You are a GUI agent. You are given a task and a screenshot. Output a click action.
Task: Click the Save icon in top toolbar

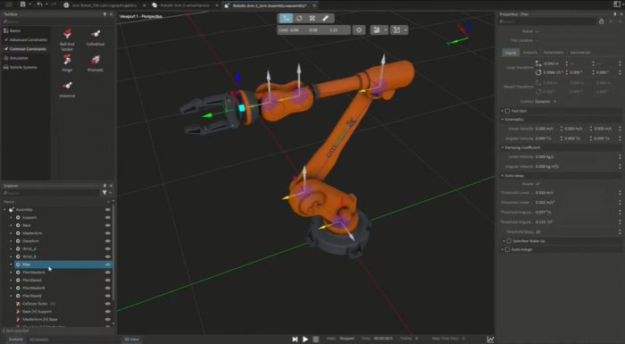coord(22,4)
